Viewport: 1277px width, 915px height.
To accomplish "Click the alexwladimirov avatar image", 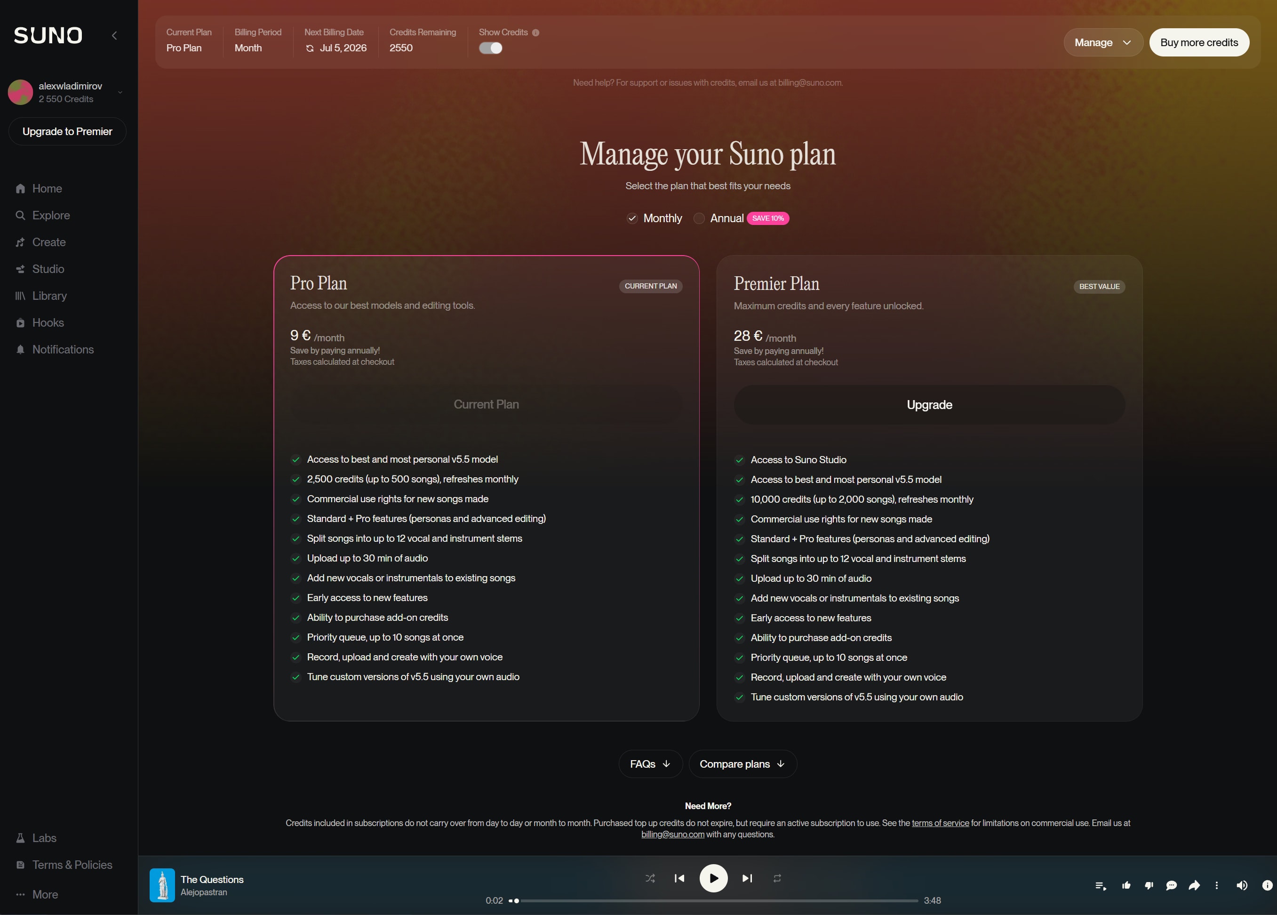I will point(20,92).
